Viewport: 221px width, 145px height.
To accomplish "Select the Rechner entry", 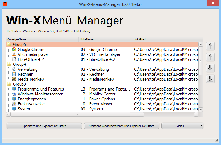I will click(x=102, y=74).
